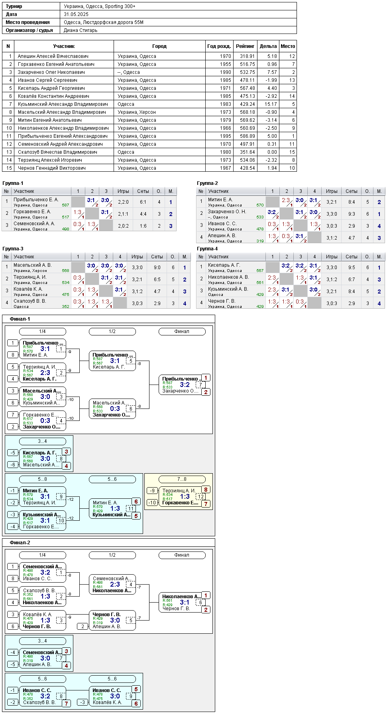Click the delta value -3.14

tap(271, 120)
